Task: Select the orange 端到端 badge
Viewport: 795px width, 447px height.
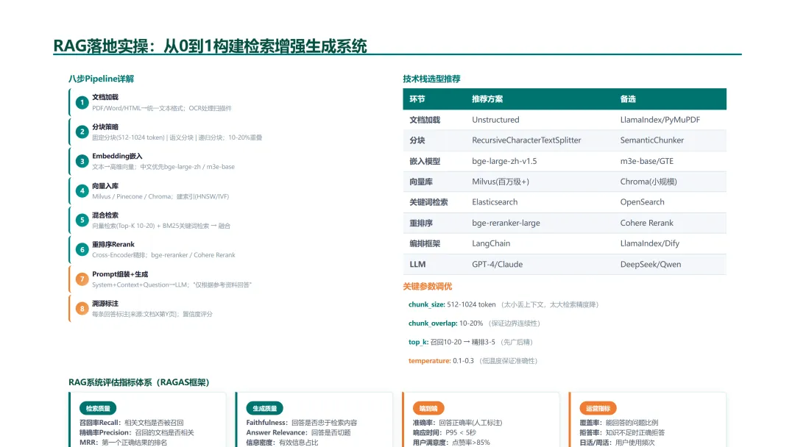Action: tap(428, 409)
